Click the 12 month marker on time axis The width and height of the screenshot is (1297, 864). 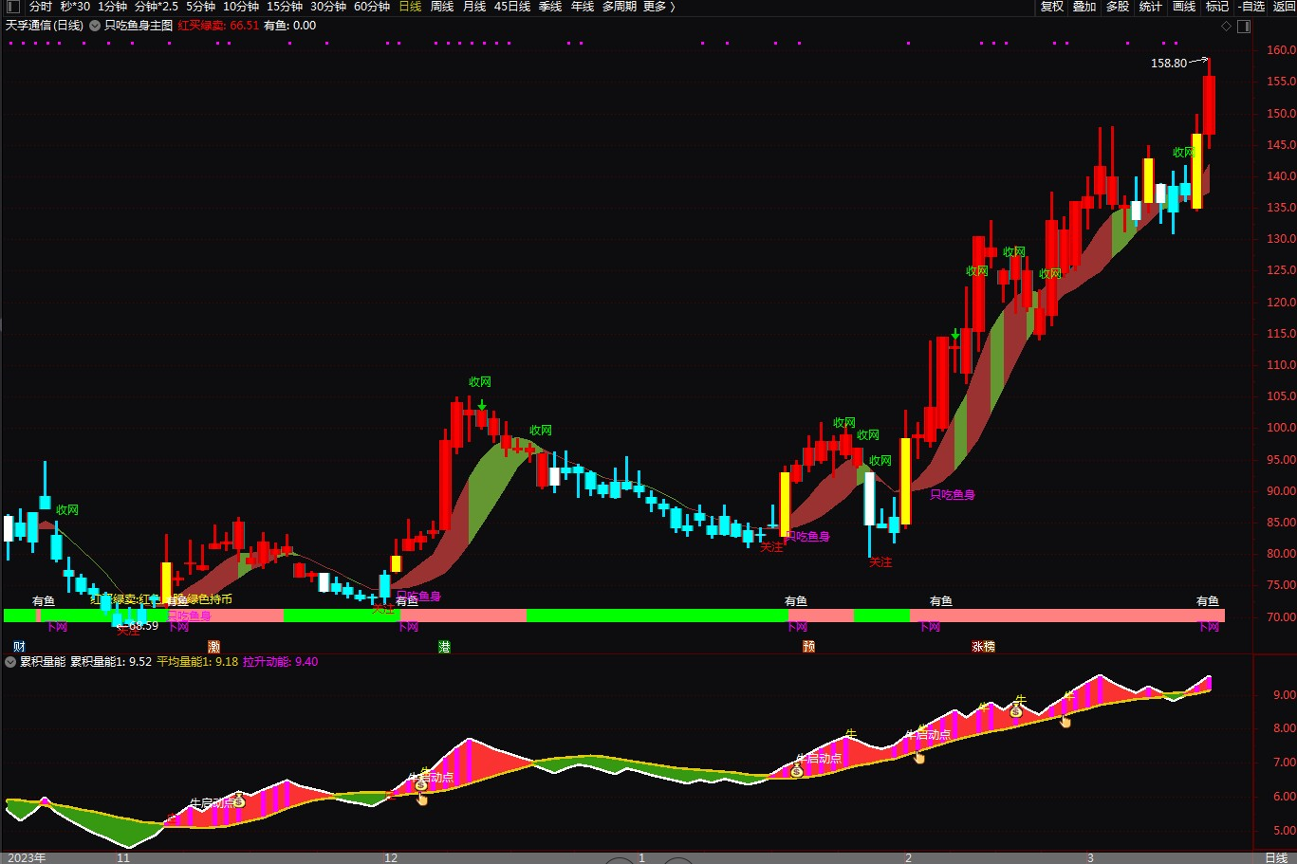391,857
